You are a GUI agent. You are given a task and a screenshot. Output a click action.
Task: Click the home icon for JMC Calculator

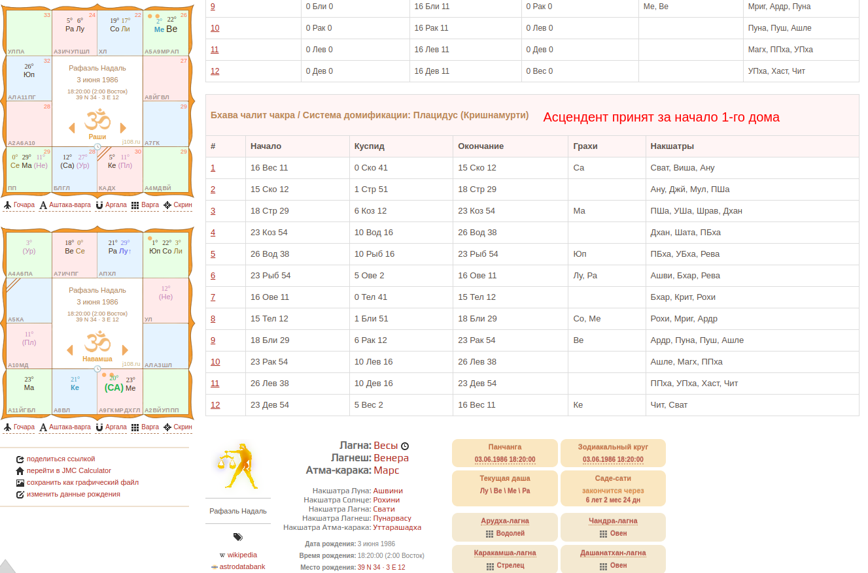[x=20, y=471]
